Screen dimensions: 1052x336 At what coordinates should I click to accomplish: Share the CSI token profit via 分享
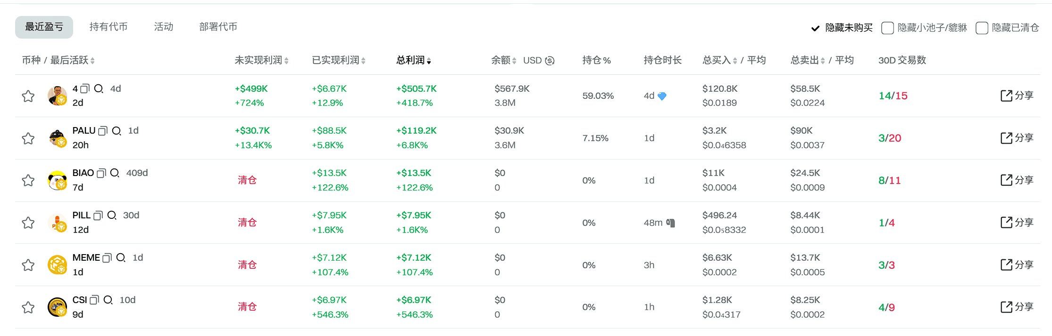coord(1017,307)
